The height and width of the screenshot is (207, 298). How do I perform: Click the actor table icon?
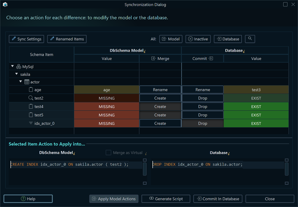pyautogui.click(x=27, y=82)
